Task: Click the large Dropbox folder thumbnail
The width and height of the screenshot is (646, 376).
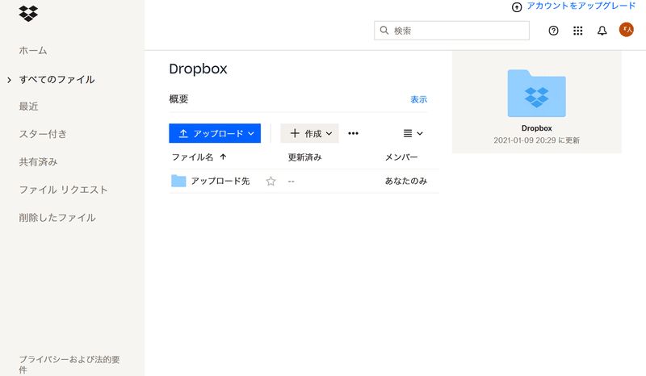Action: click(536, 94)
